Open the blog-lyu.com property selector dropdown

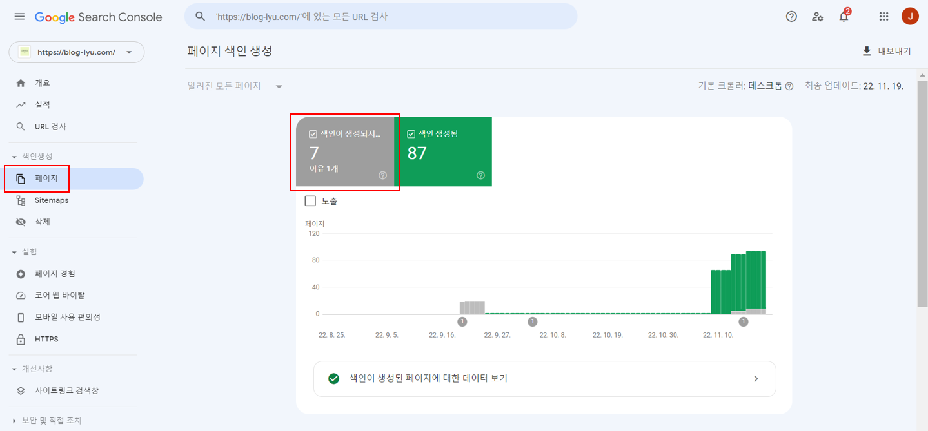coord(76,52)
